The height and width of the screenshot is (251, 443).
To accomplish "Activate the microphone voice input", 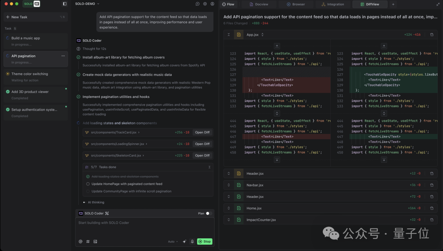I will coord(192,242).
